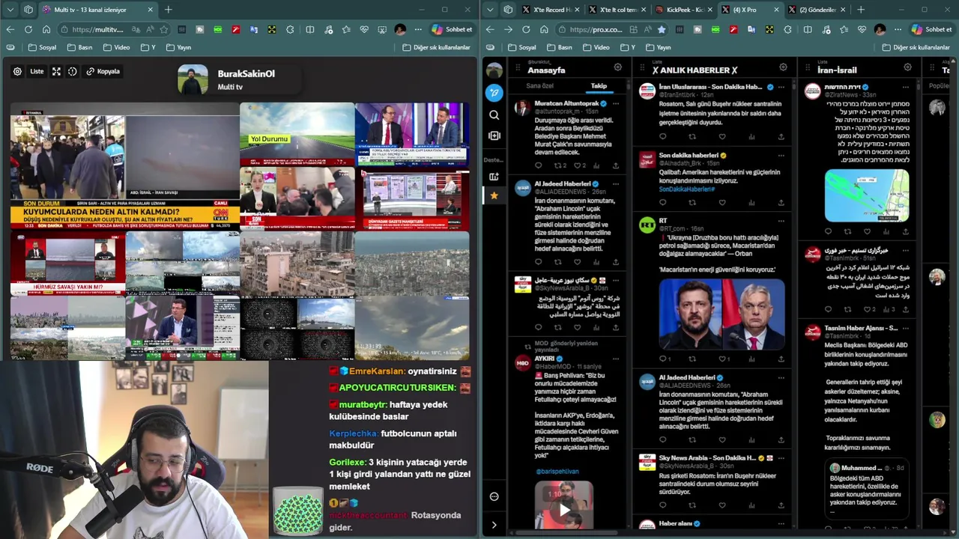Select the Takip tab in Anasayfa
The image size is (959, 539).
pyautogui.click(x=599, y=85)
